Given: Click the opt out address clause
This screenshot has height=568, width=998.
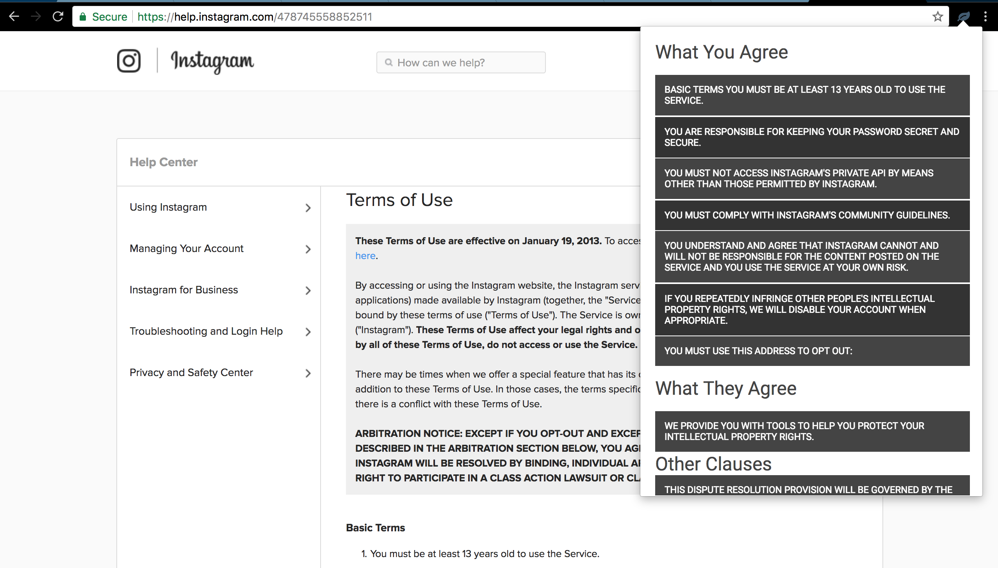Looking at the screenshot, I should tap(812, 351).
